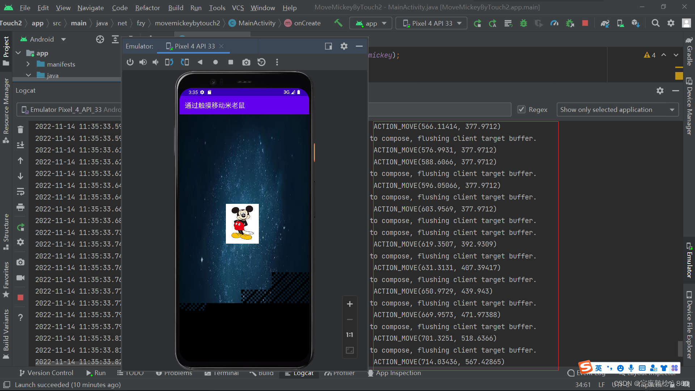The width and height of the screenshot is (695, 391).
Task: Open Device File Explorer side panel
Action: (689, 325)
